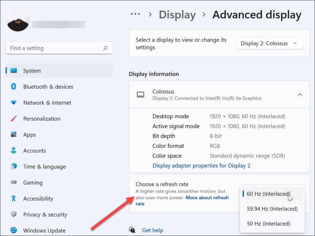Select 59.94 Hz (Interlaced) refresh rate
315x236 pixels.
[272, 209]
